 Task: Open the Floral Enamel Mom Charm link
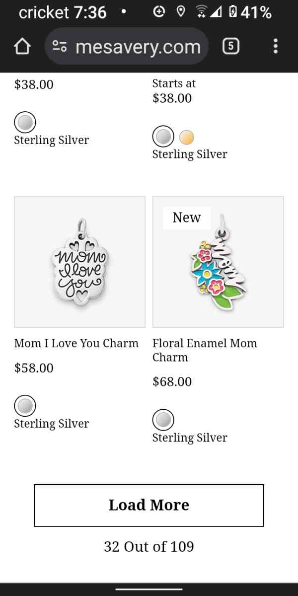(205, 350)
